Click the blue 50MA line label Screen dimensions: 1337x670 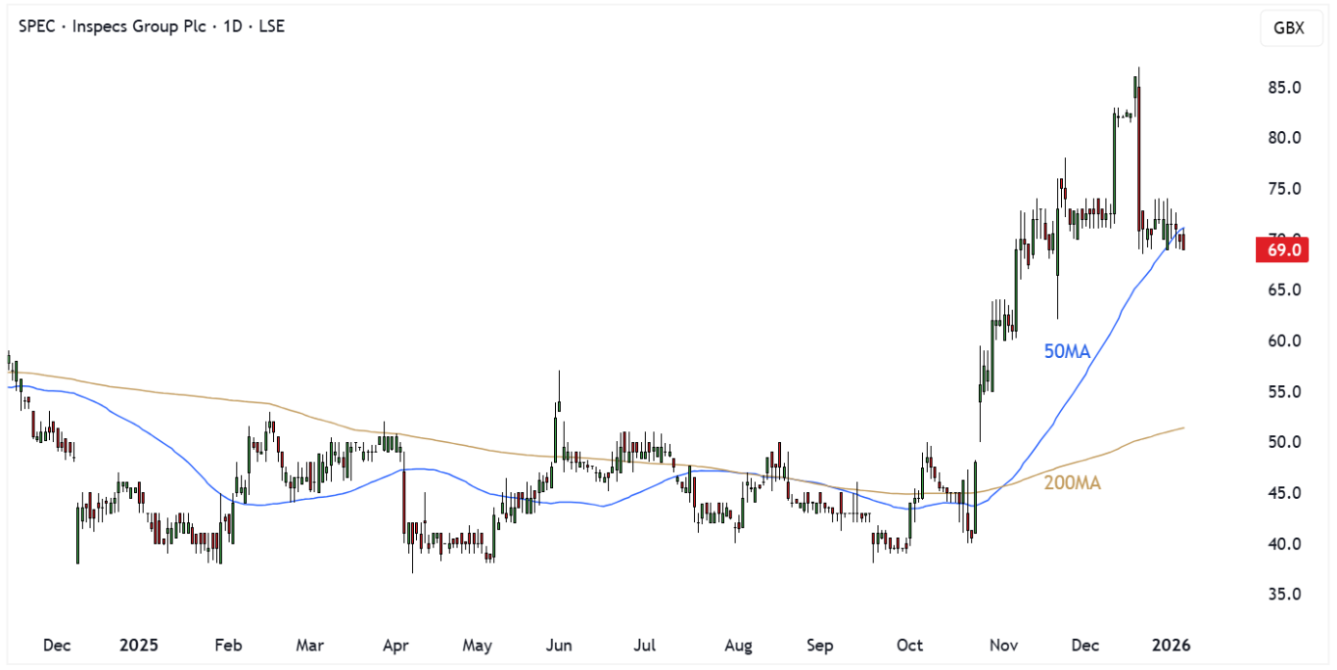coord(1067,352)
